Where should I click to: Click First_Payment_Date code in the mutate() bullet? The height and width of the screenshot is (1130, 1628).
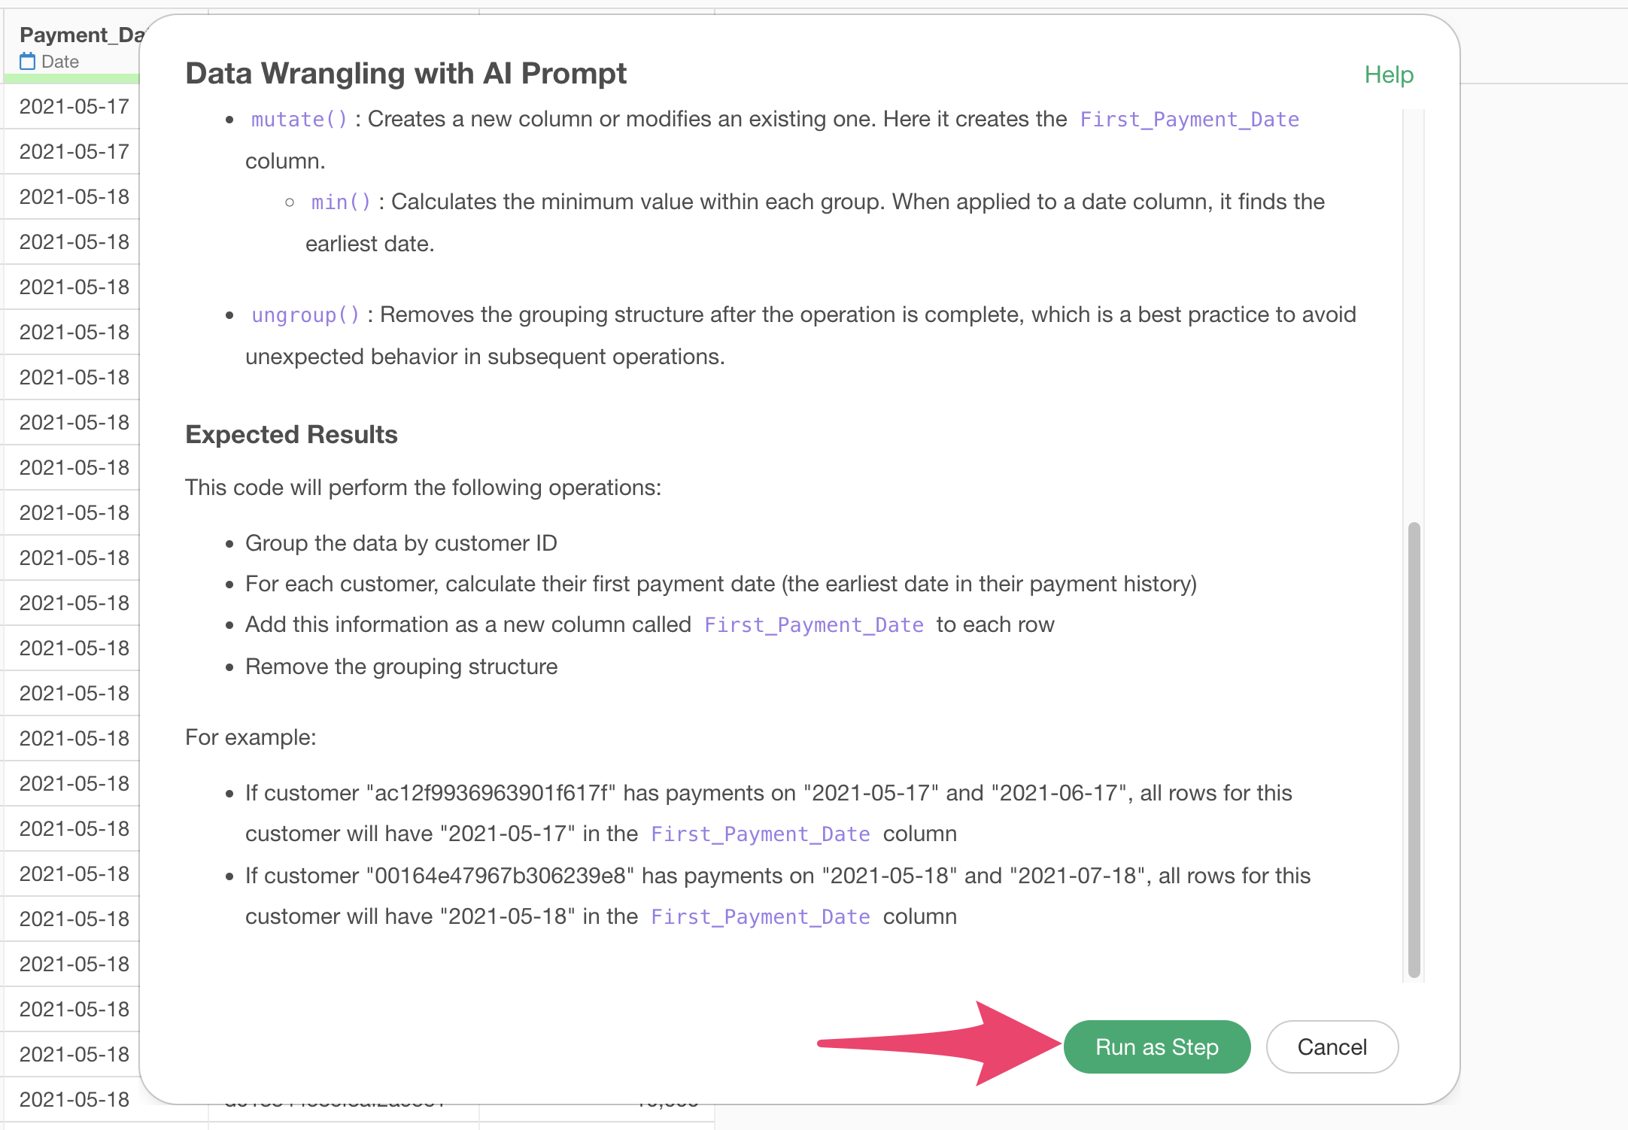coord(1189,120)
